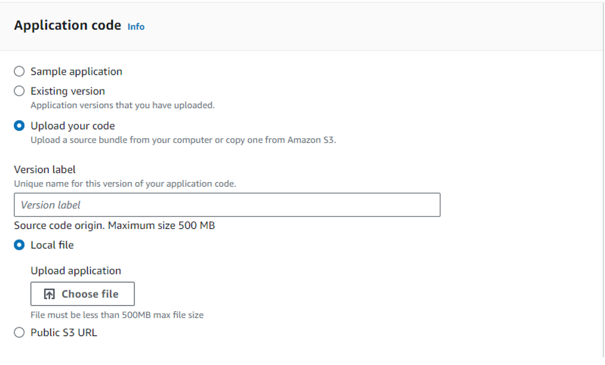Click the Upload application label

click(x=82, y=270)
